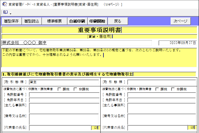The height and width of the screenshot is (133, 199).
Task: Start printing with 印刷開始
Action: pyautogui.click(x=97, y=21)
